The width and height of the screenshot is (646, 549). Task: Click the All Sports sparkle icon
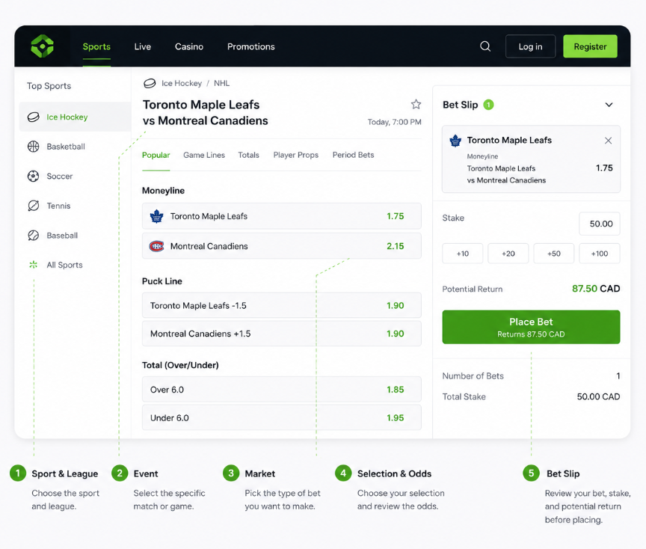pyautogui.click(x=34, y=265)
